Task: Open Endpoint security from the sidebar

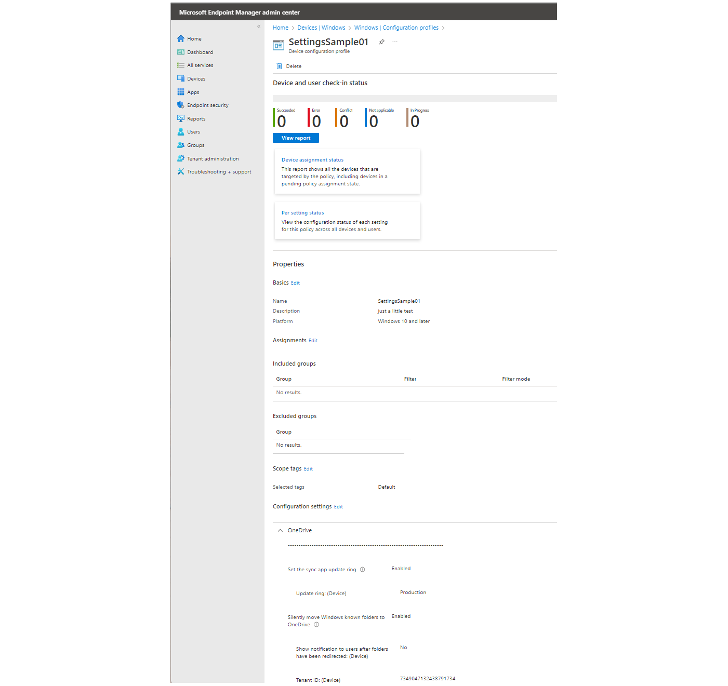Action: pos(208,105)
